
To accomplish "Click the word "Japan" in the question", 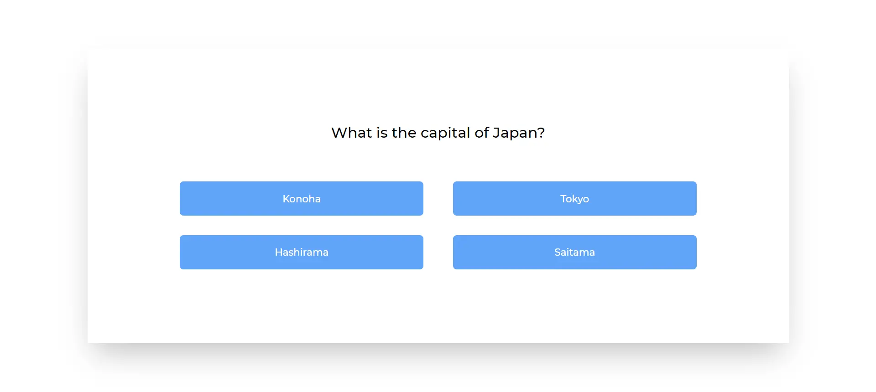I will [516, 133].
